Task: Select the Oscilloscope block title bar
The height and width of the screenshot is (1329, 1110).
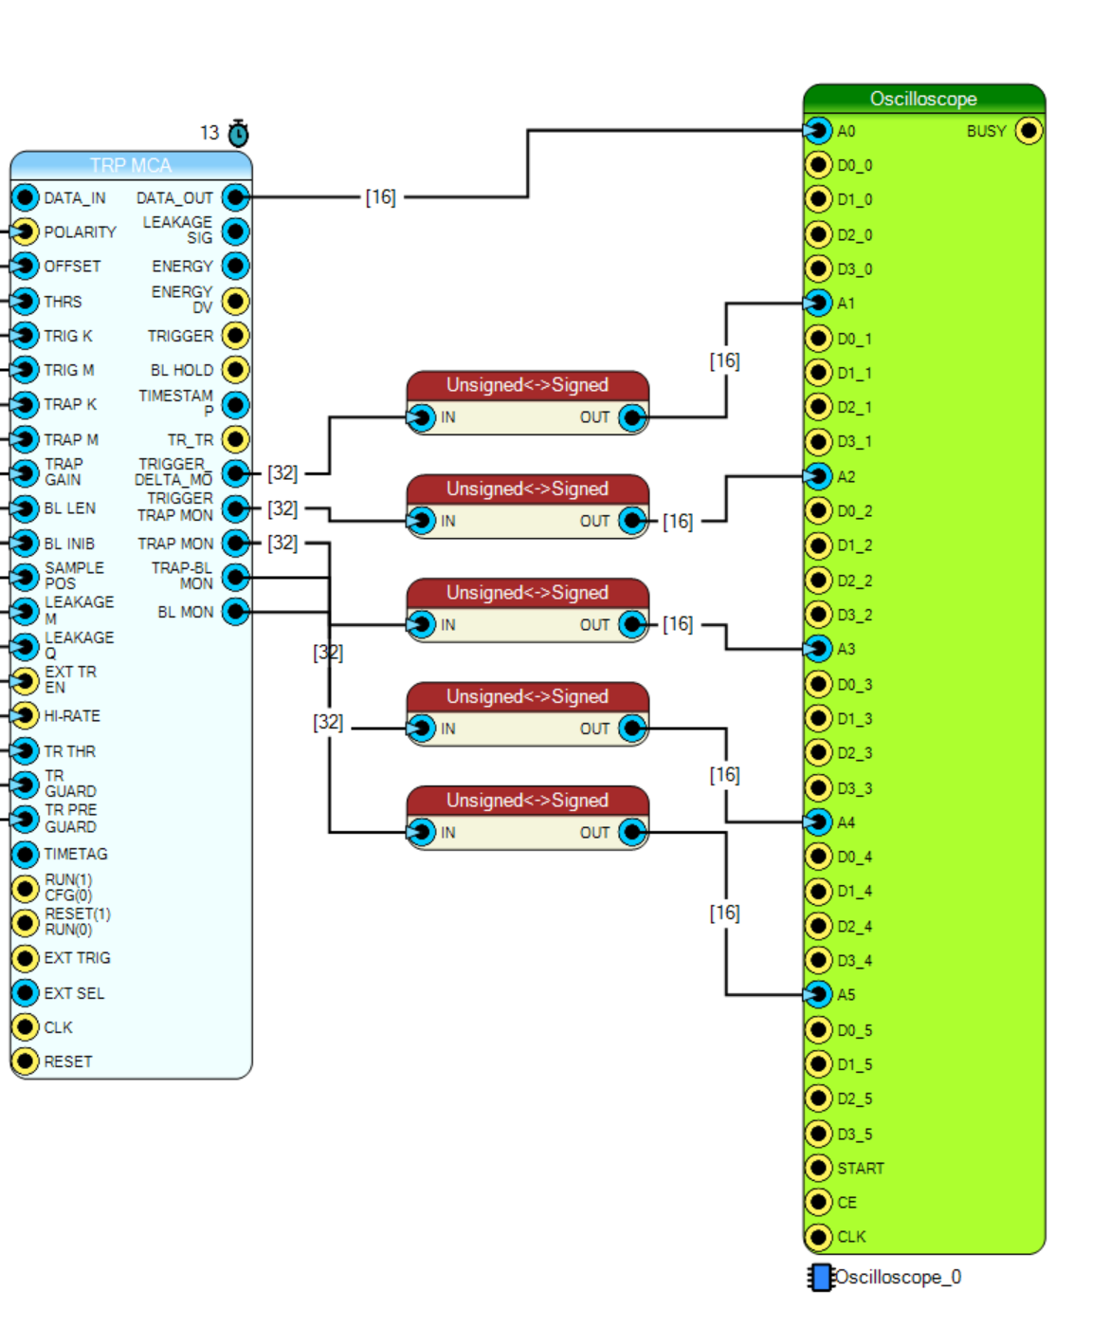Action: 924,99
